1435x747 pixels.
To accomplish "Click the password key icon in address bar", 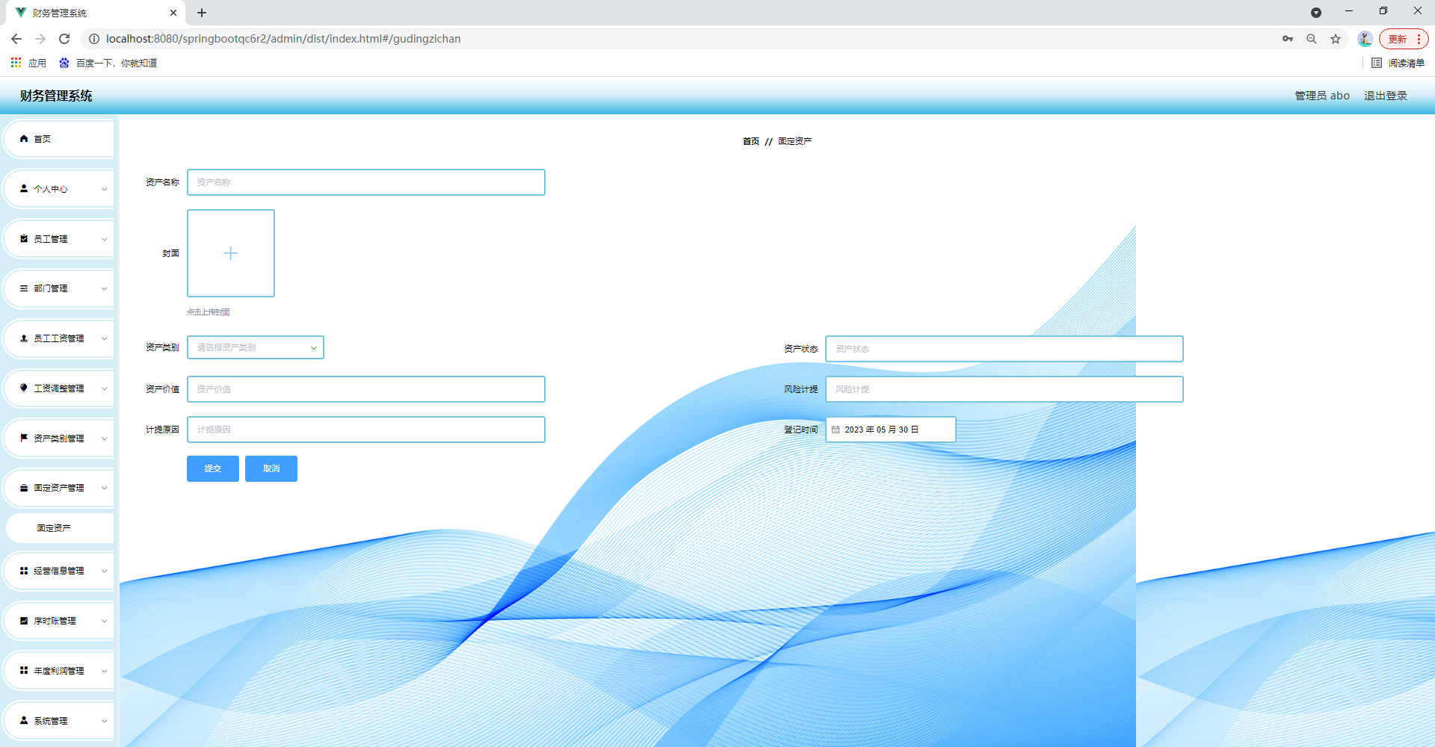I will pos(1288,39).
